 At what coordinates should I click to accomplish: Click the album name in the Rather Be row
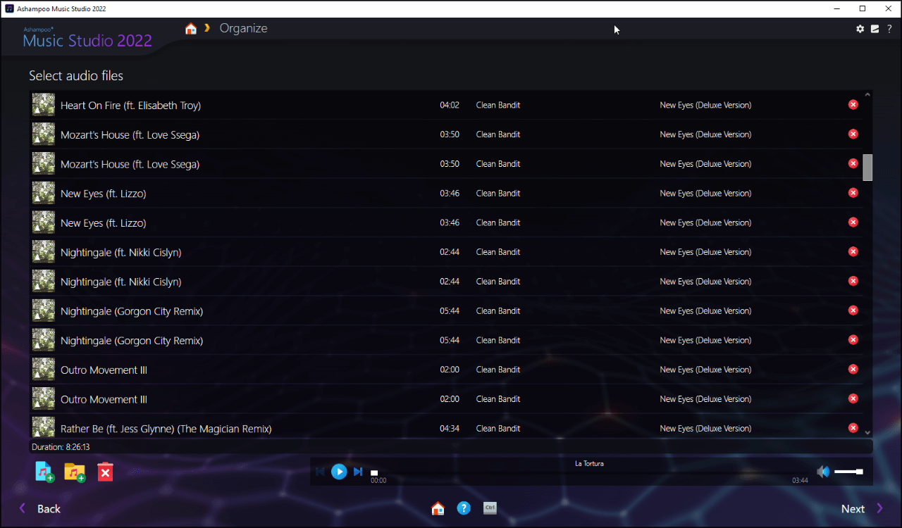coord(705,428)
